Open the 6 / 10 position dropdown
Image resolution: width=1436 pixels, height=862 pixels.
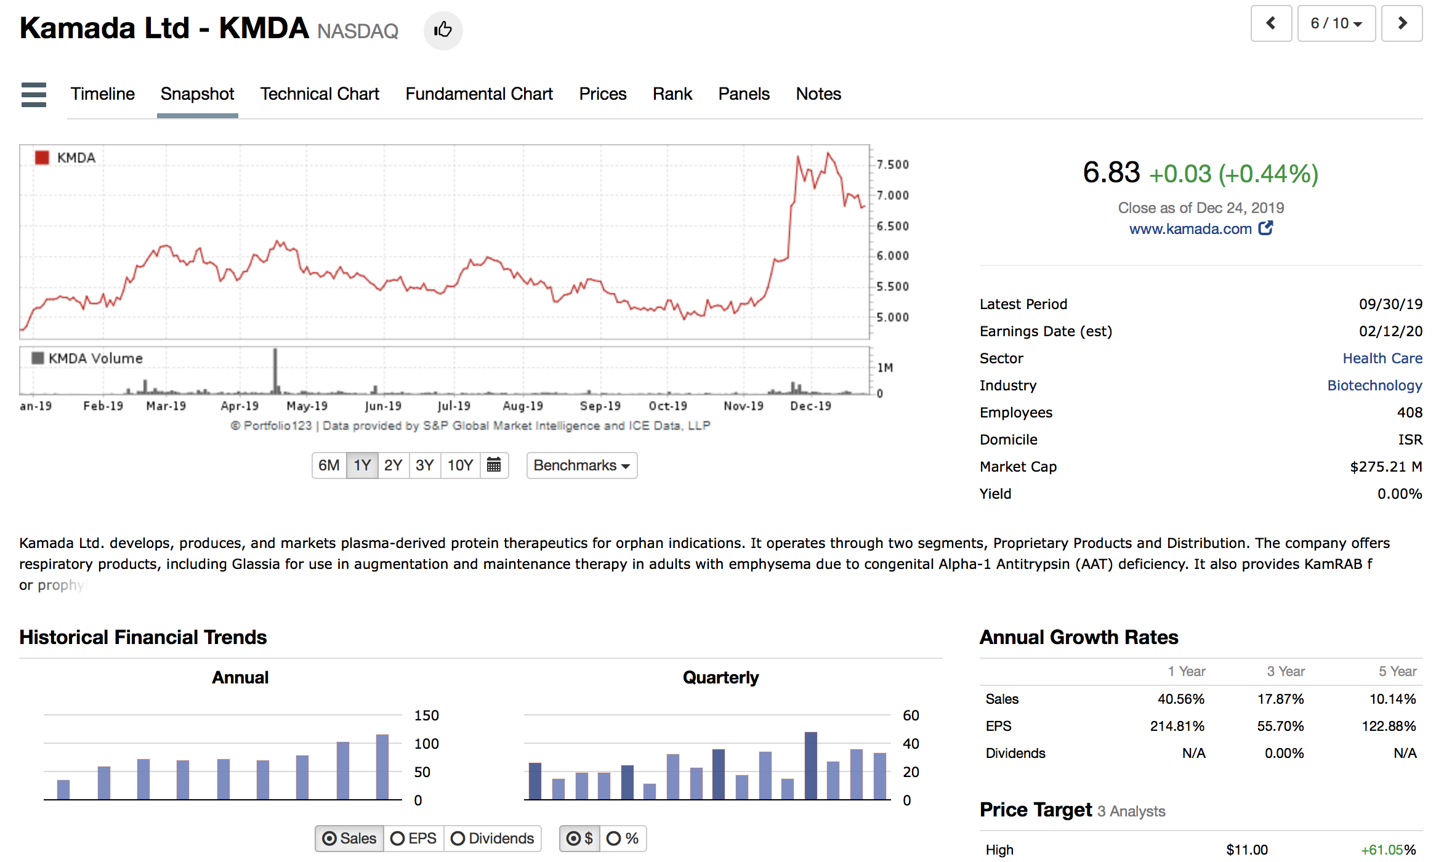(x=1336, y=23)
